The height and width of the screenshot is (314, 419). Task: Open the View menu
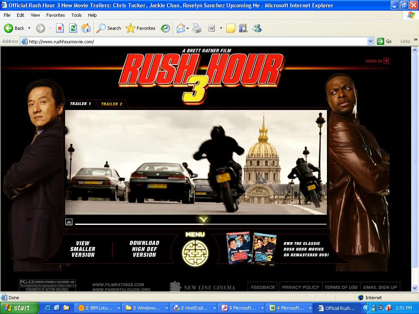pos(35,15)
